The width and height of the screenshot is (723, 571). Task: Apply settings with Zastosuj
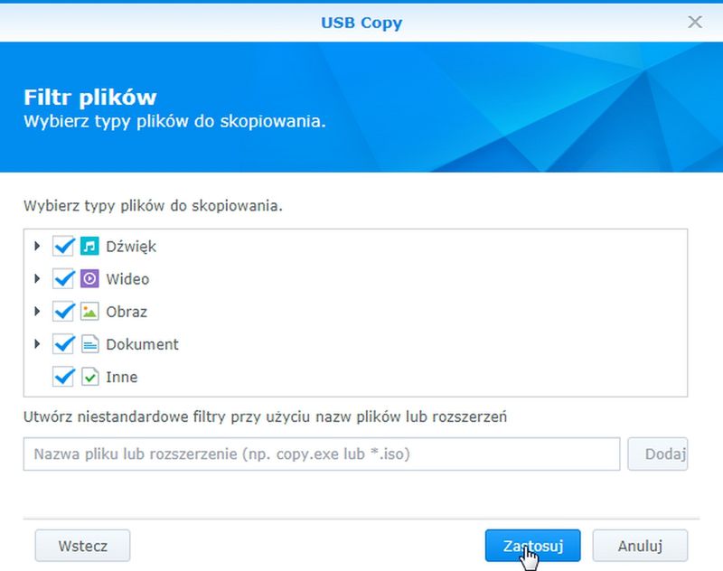(x=532, y=546)
